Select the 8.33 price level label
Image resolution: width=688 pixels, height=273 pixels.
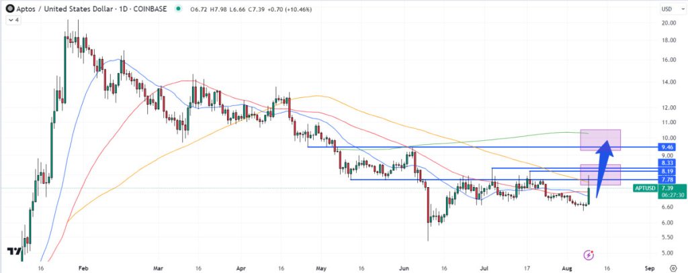tap(667, 163)
